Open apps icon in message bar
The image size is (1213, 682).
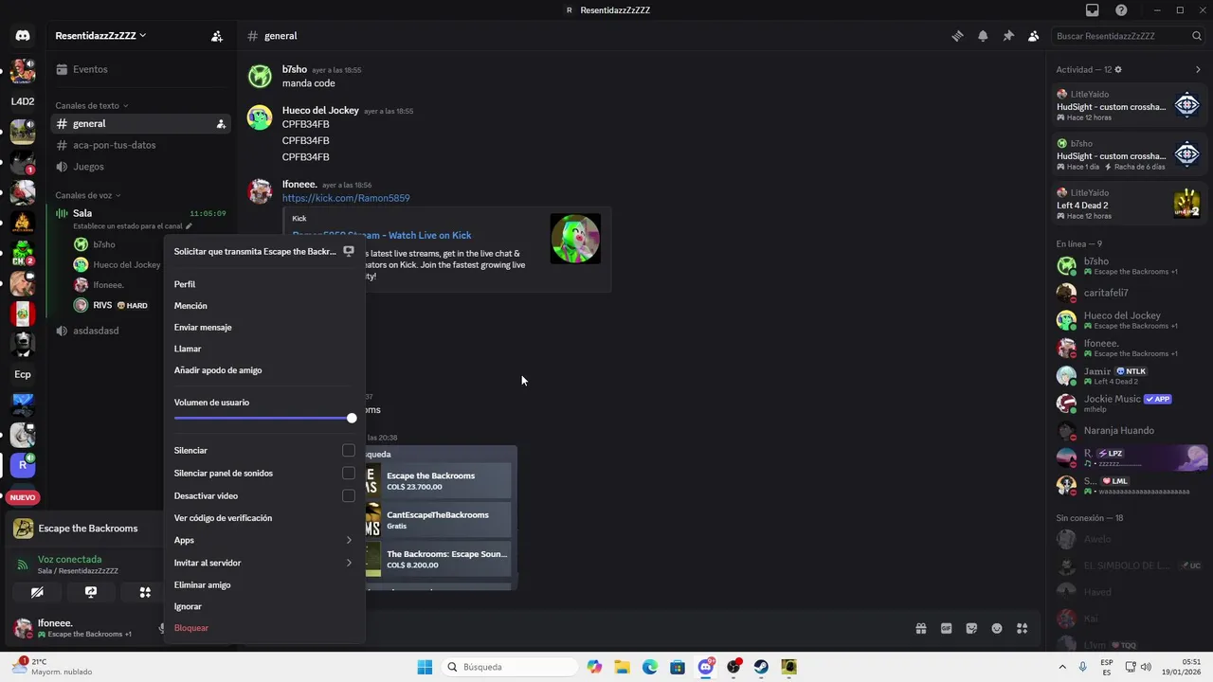click(x=1022, y=628)
